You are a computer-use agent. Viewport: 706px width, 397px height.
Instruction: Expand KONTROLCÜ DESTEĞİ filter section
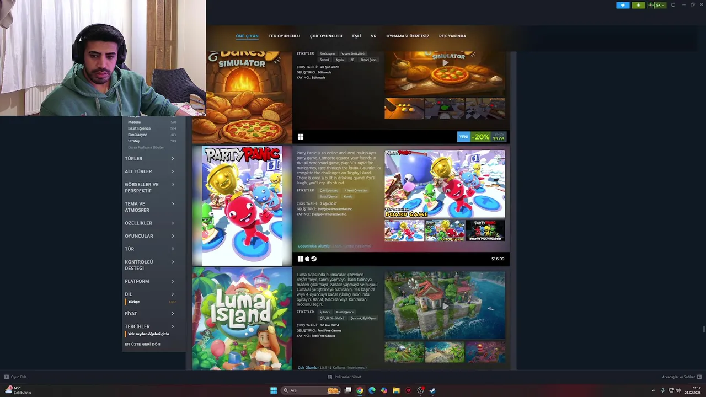coord(149,265)
